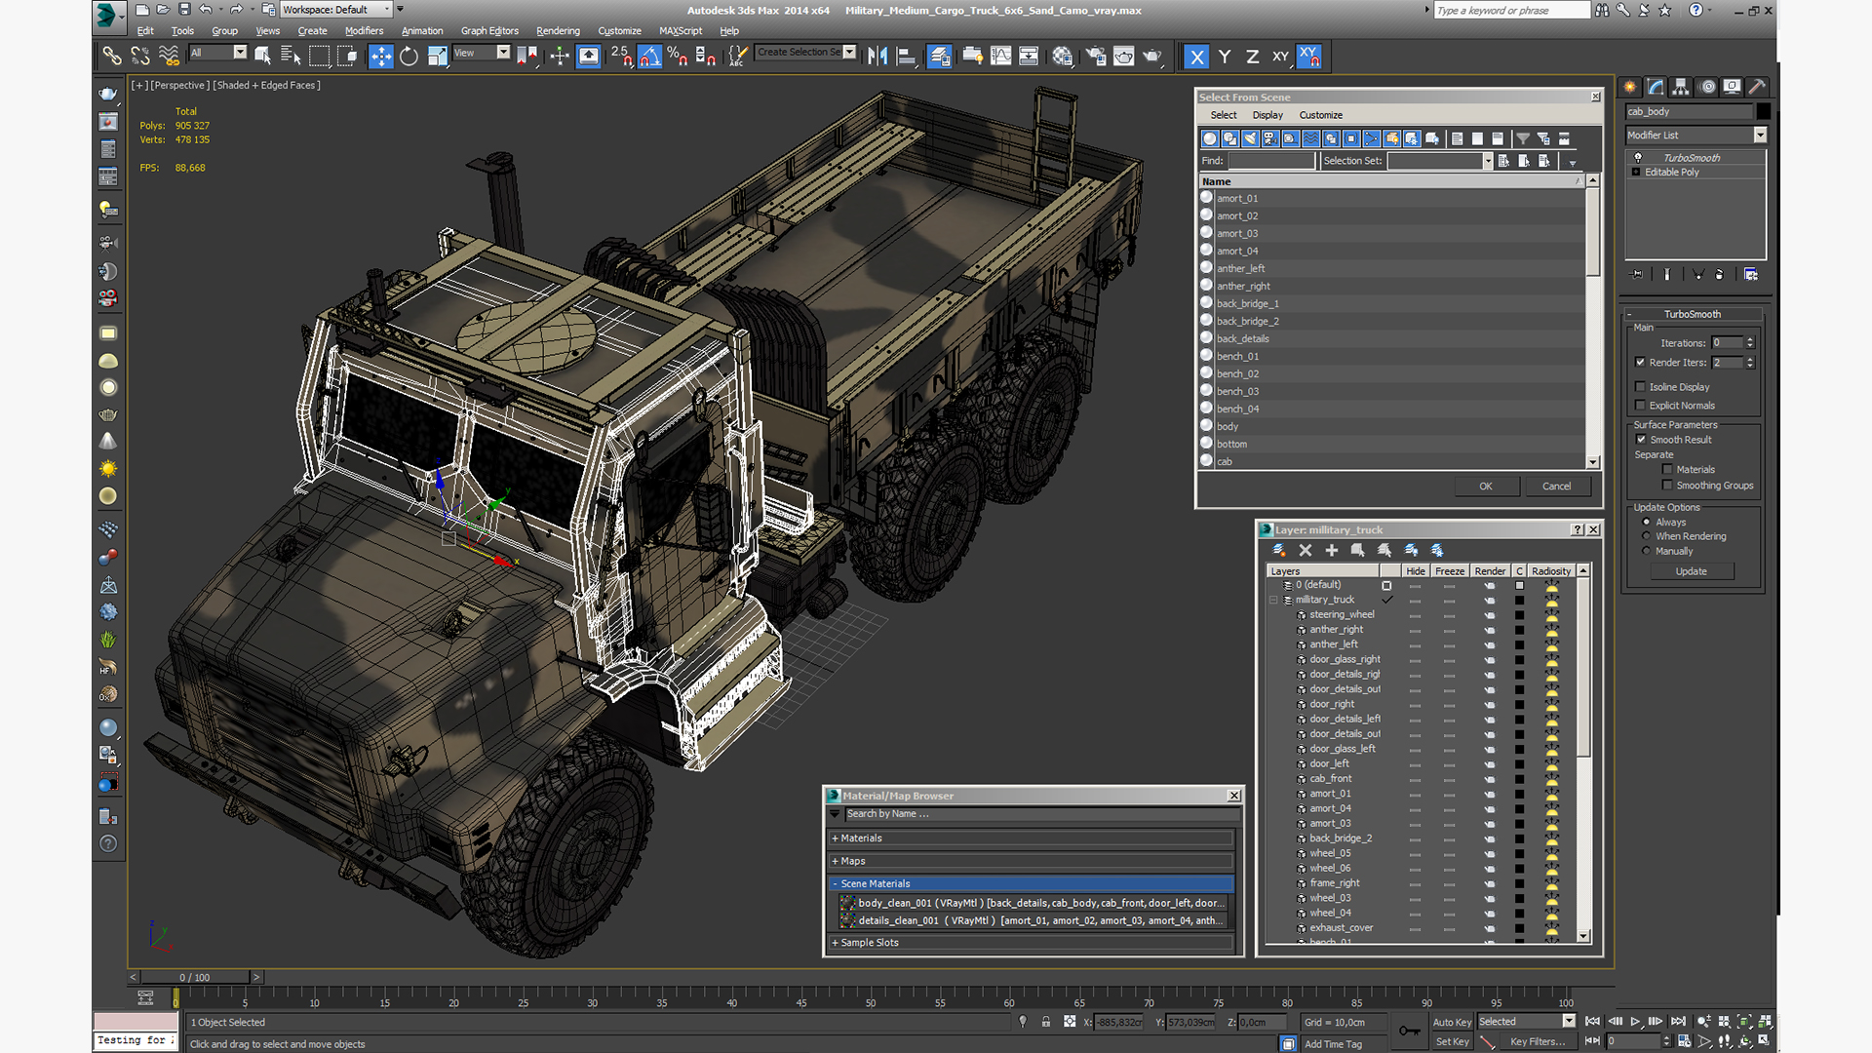Select the When Rendering update option
The image size is (1872, 1053).
click(1647, 536)
